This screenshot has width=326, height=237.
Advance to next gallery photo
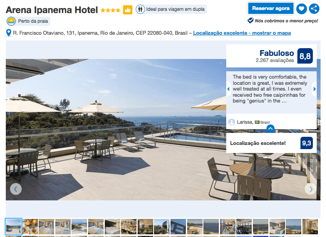click(x=311, y=189)
